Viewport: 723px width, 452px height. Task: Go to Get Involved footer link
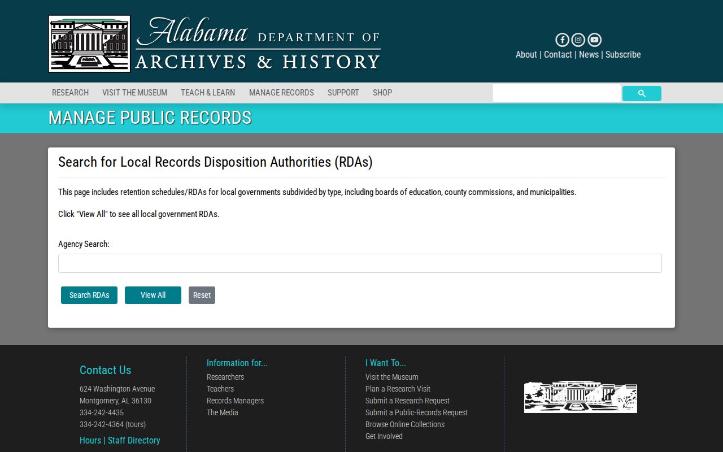click(384, 436)
